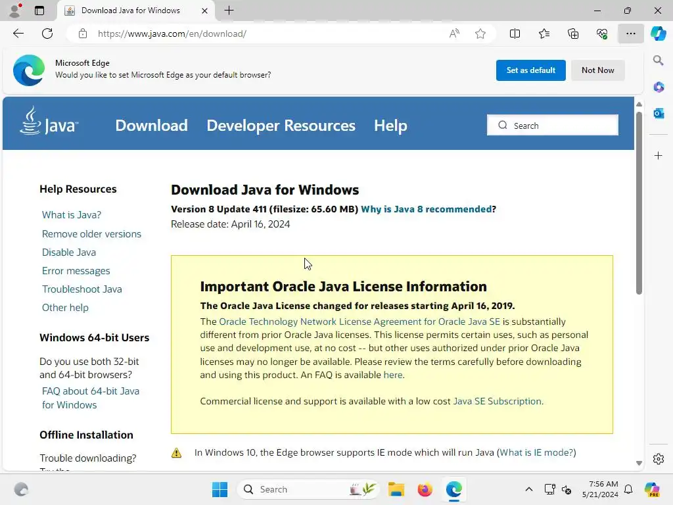Click the Edge icon in taskbar
673x505 pixels.
point(453,489)
